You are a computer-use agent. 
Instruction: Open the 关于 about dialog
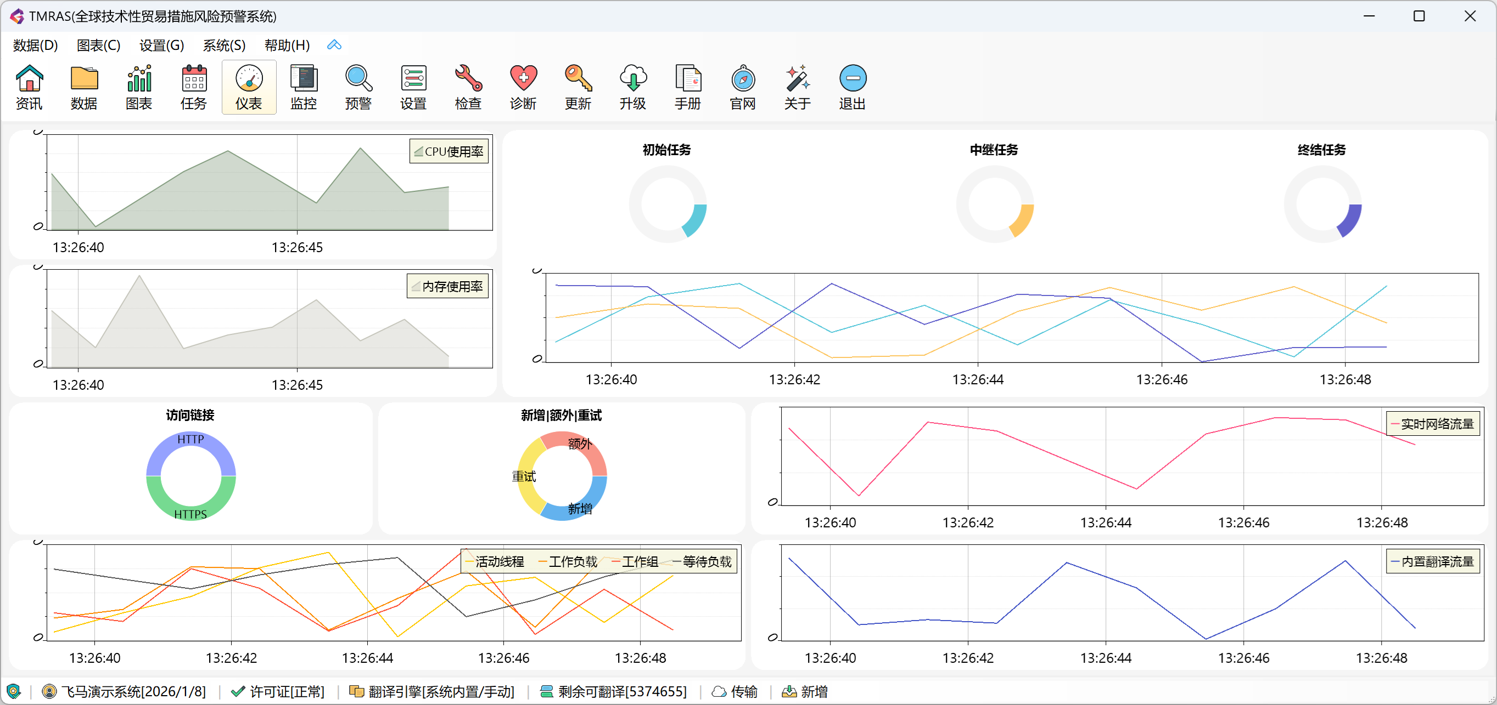797,87
